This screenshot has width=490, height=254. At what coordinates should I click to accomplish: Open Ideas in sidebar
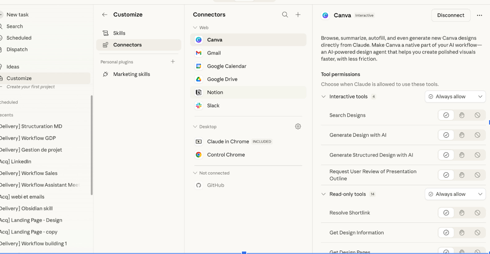pos(13,67)
